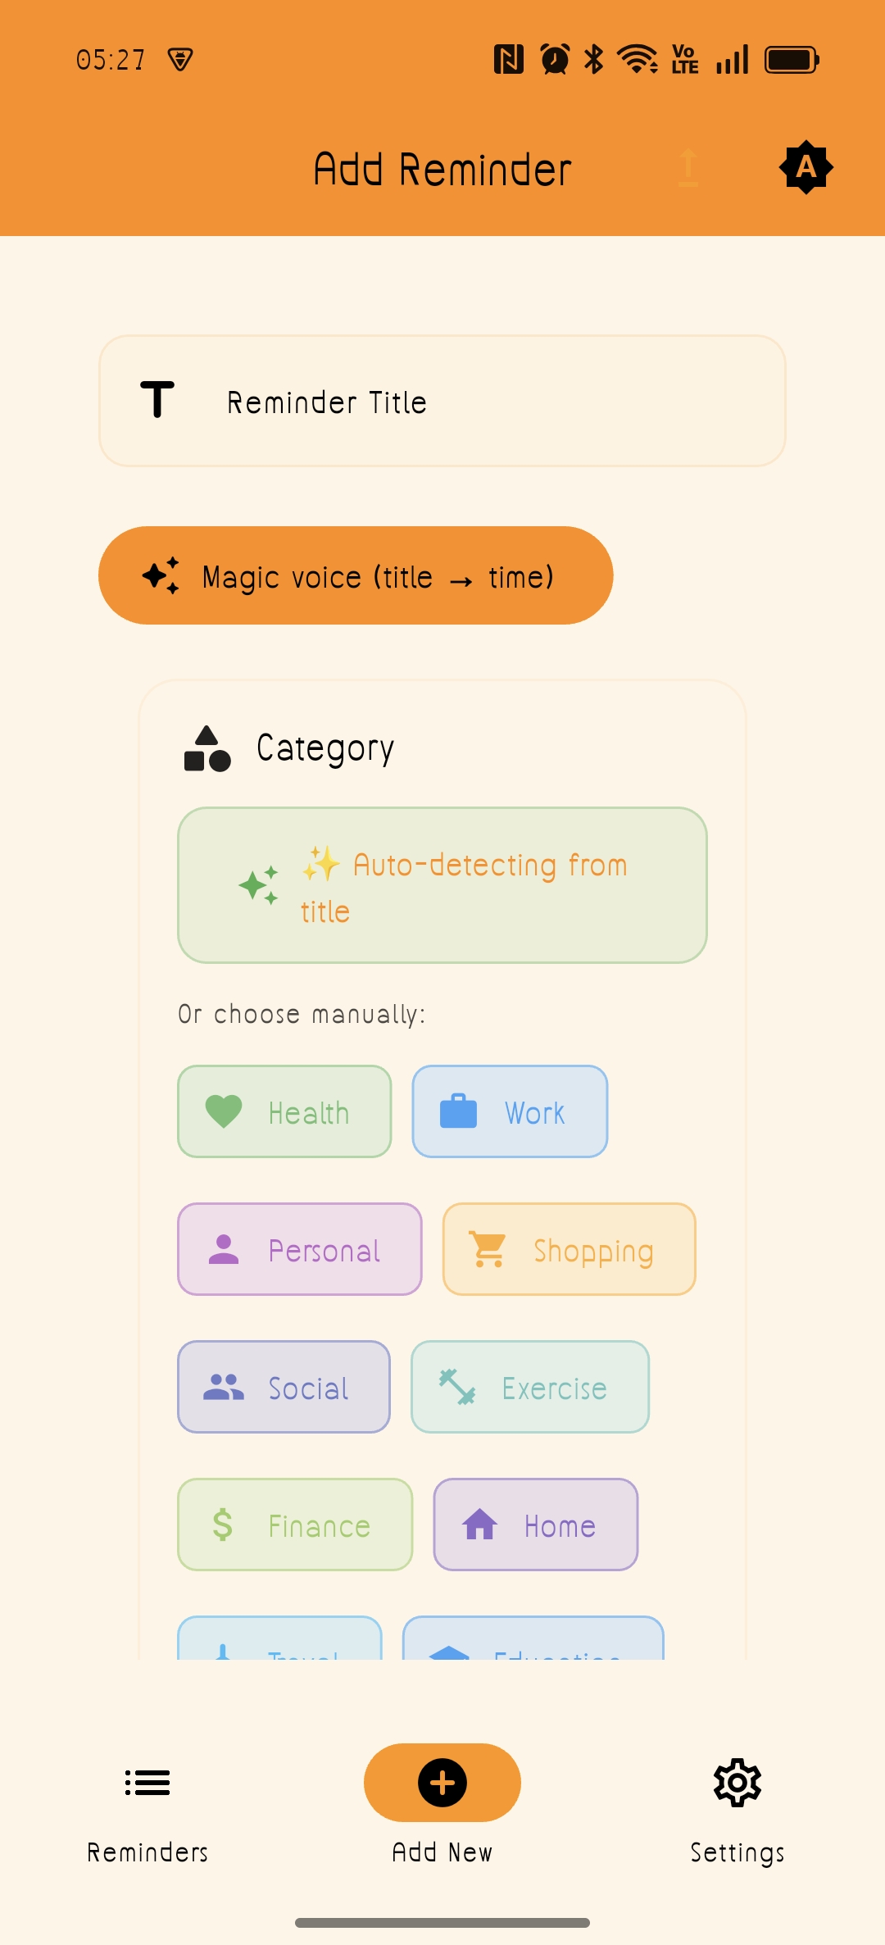This screenshot has height=1945, width=885.
Task: Select the Social category
Action: coord(284,1387)
